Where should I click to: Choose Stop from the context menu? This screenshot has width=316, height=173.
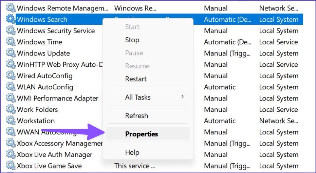[132, 40]
